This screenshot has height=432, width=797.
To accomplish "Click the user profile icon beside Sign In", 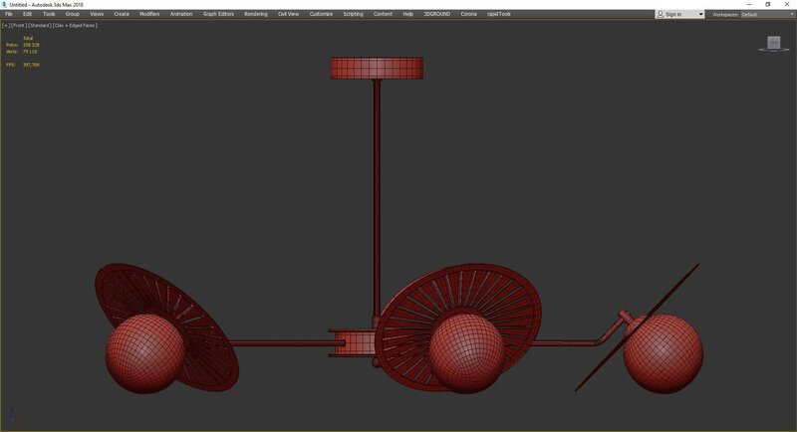I will coord(662,14).
